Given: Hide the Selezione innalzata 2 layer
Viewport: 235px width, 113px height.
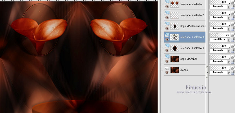Looking at the screenshot, I should coord(167,17).
